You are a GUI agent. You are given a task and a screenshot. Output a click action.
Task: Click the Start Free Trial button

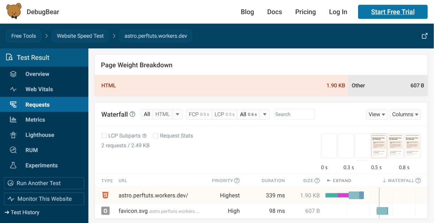(393, 12)
